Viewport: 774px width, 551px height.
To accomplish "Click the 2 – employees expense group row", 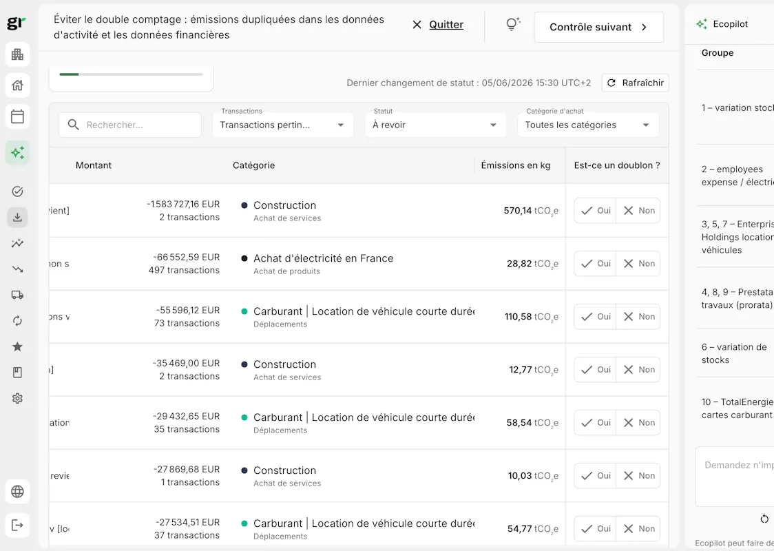I will click(x=735, y=176).
